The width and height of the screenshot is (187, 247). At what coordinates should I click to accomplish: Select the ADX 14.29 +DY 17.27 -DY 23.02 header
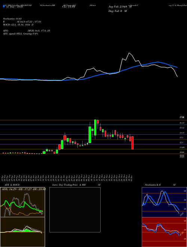(24, 189)
